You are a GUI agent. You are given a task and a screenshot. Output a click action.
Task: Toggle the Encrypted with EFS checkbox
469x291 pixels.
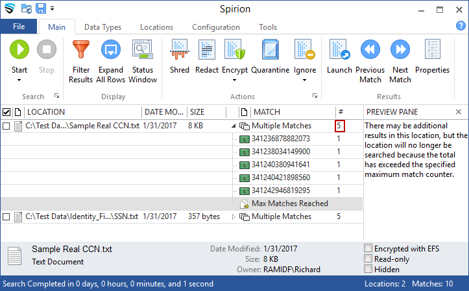pyautogui.click(x=368, y=248)
